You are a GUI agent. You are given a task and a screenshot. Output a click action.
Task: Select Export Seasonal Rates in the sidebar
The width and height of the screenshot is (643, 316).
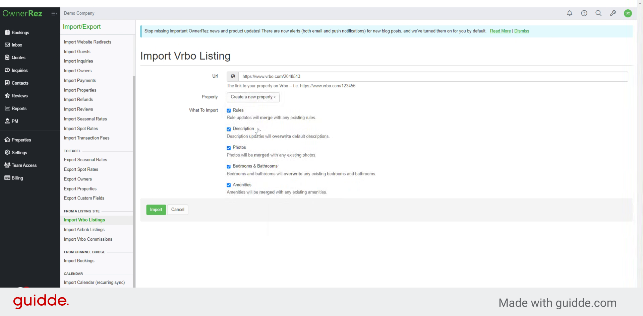coord(85,160)
